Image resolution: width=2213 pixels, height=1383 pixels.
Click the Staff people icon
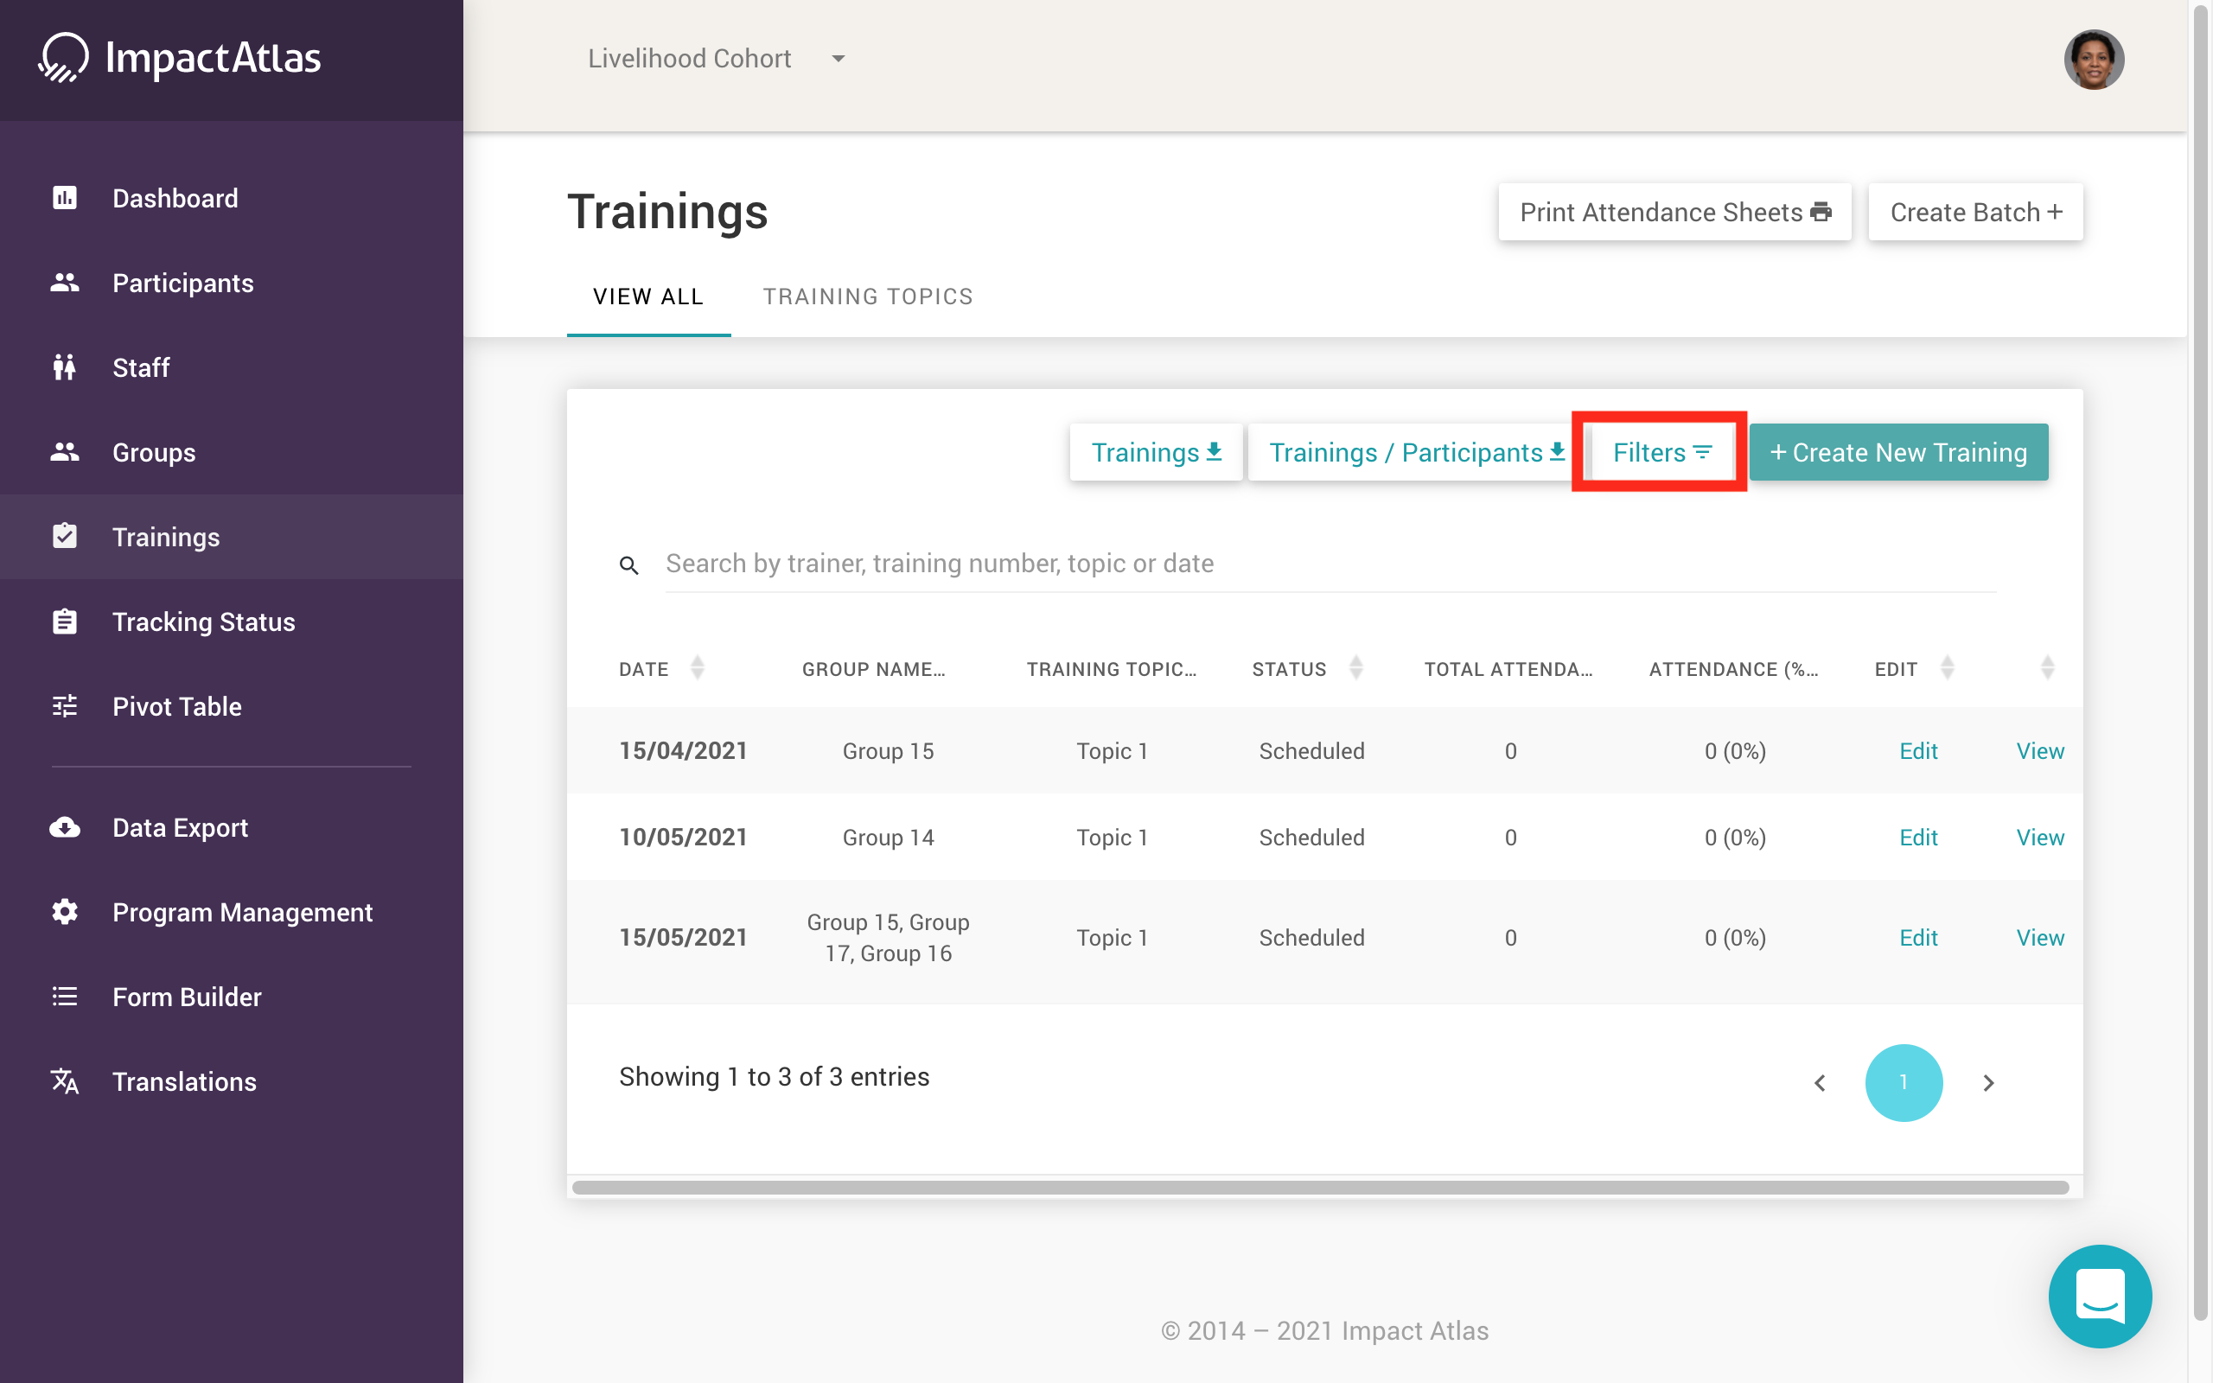[65, 367]
